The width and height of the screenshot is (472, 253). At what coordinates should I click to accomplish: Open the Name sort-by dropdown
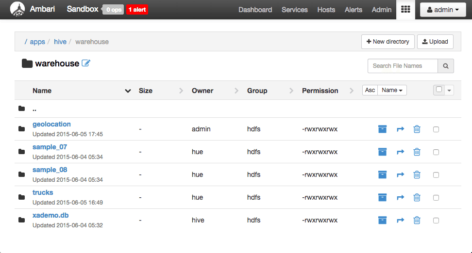(392, 90)
